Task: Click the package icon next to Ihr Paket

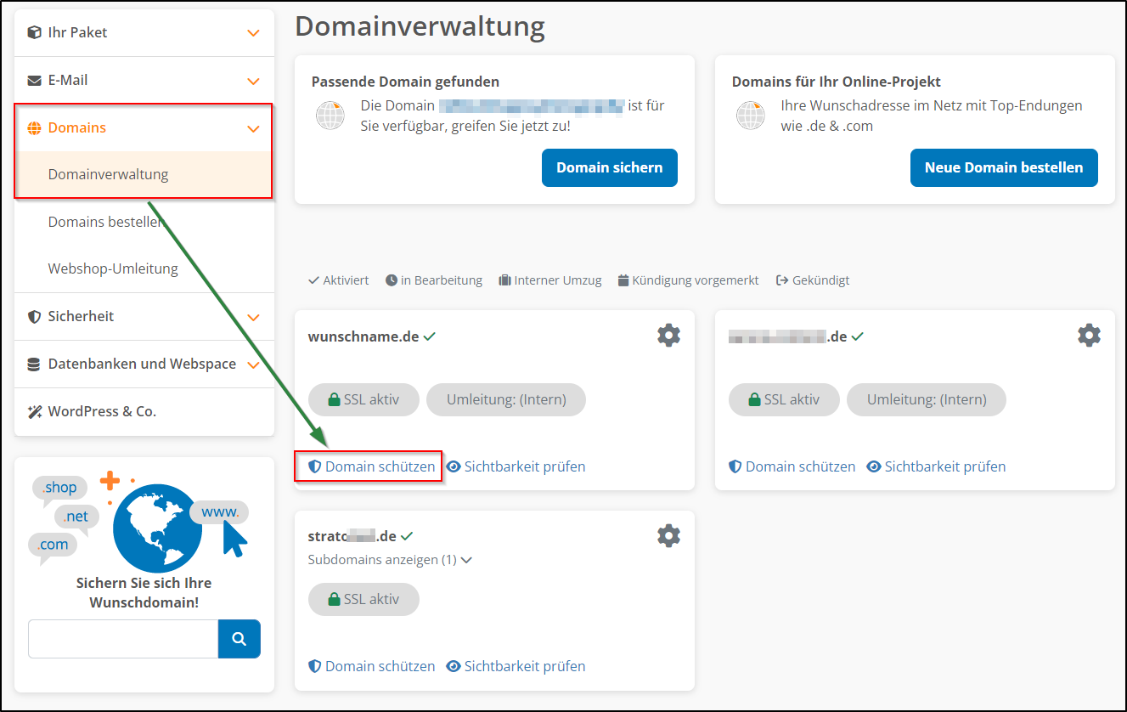Action: (x=33, y=32)
